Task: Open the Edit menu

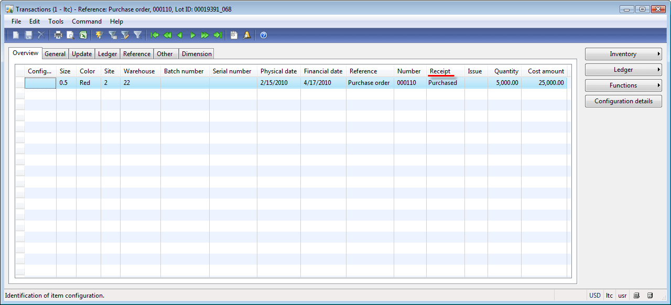Action: point(35,21)
